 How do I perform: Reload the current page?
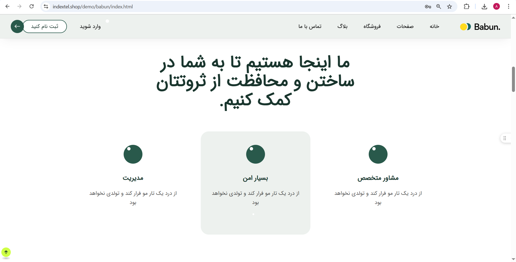point(31,6)
